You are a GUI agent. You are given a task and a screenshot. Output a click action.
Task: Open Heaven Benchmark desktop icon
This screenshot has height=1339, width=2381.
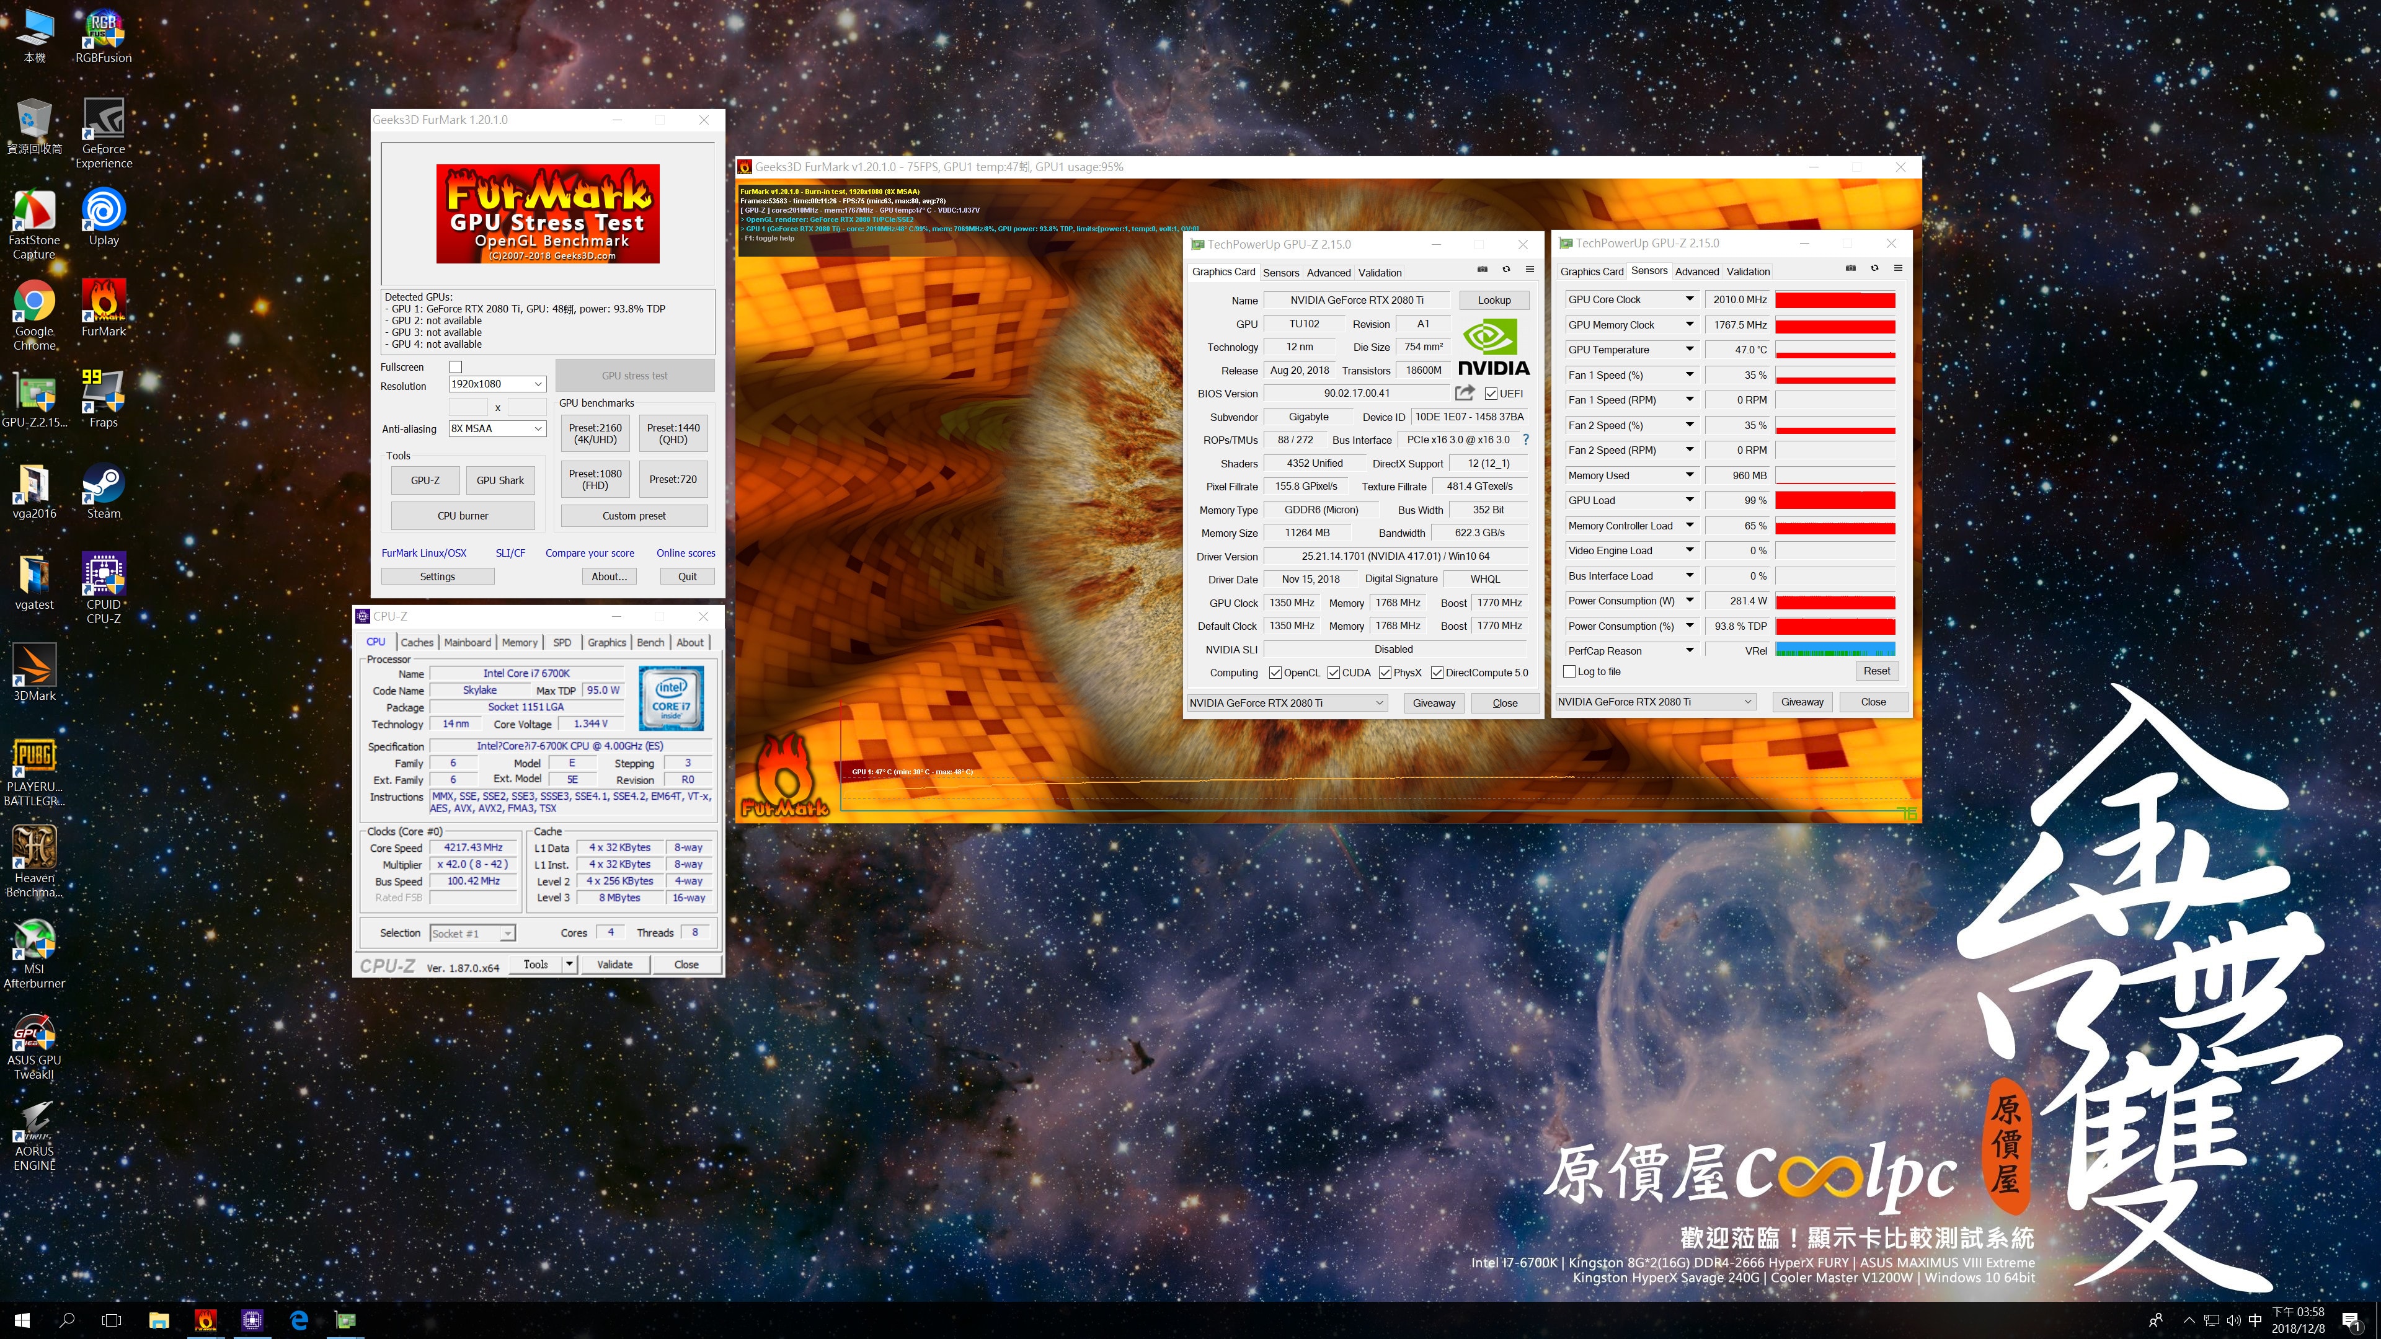pos(34,862)
